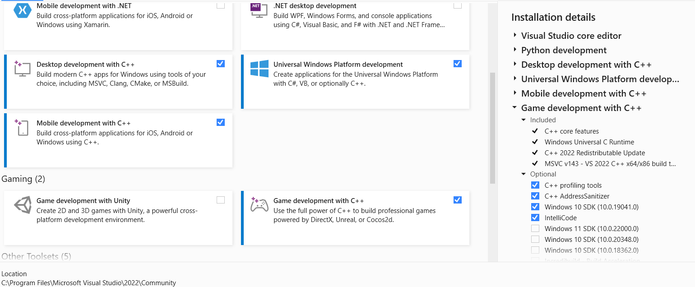Turn off the IntelliCode optional component

[x=535, y=218]
